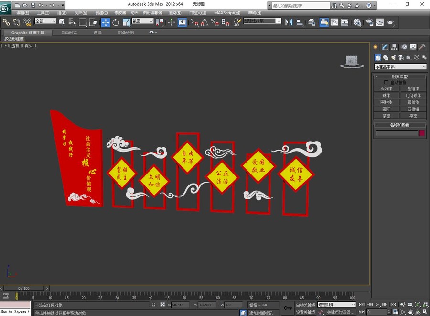
Task: Open the Material Editor
Action: click(357, 22)
